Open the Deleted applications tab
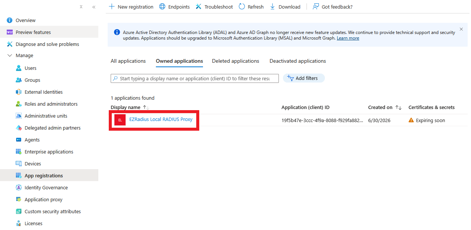The height and width of the screenshot is (230, 471). [235, 61]
